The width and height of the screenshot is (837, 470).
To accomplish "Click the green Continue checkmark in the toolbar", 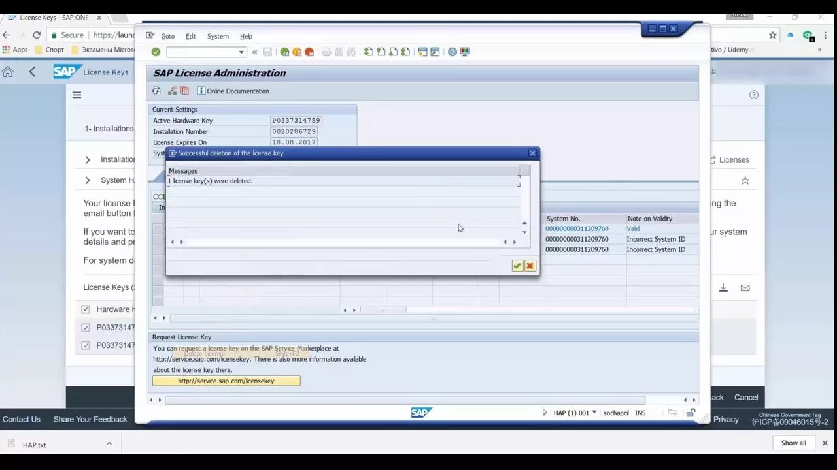I will coord(156,52).
